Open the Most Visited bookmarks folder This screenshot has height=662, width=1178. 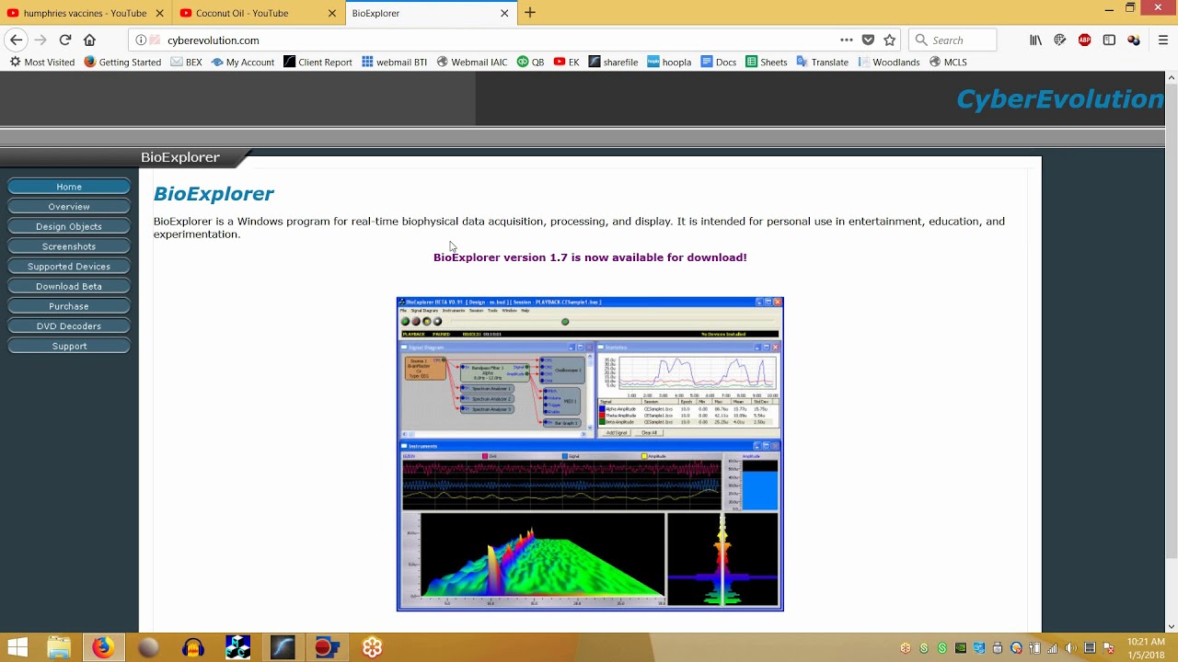coord(42,63)
